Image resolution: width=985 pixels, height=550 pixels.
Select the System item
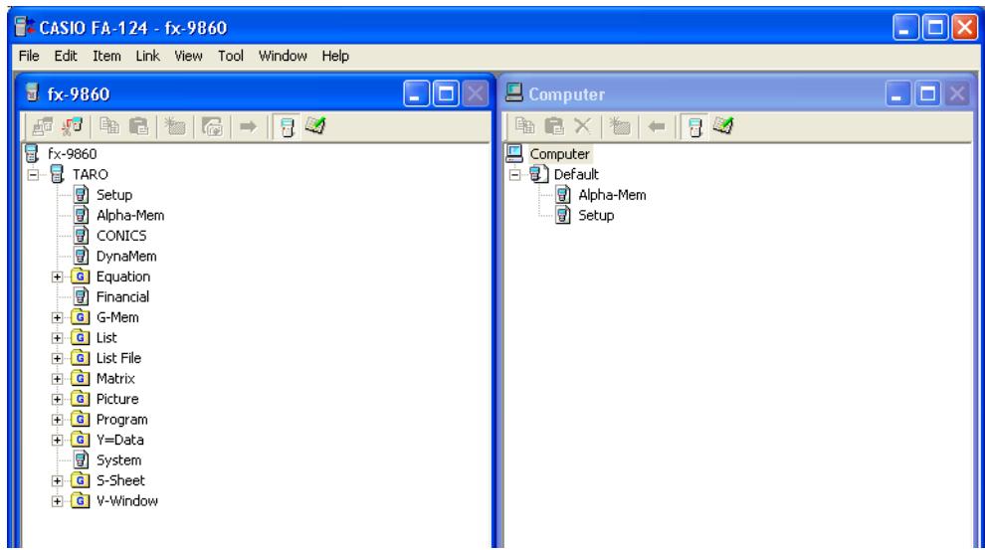pyautogui.click(x=118, y=460)
